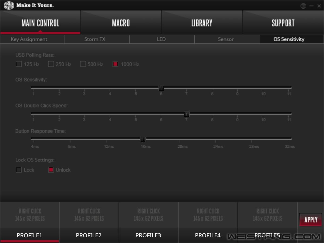Open the Key Assignment sub-tab
The height and width of the screenshot is (243, 324).
click(29, 39)
